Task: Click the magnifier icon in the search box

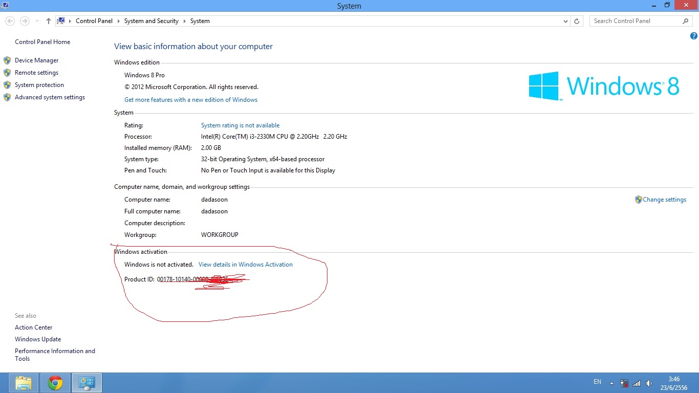Action: (x=686, y=21)
